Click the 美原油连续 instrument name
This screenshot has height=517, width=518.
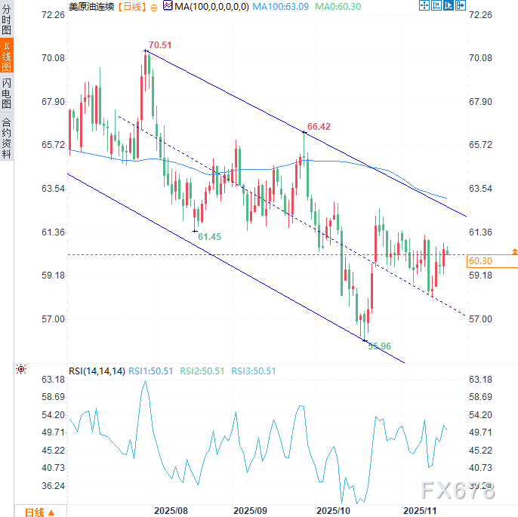point(92,7)
